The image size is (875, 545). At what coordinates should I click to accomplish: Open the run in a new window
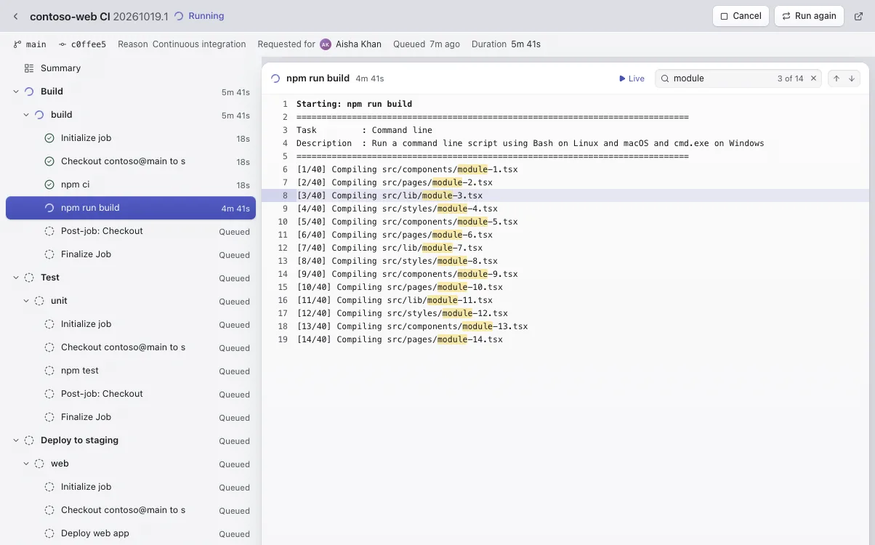coord(859,16)
